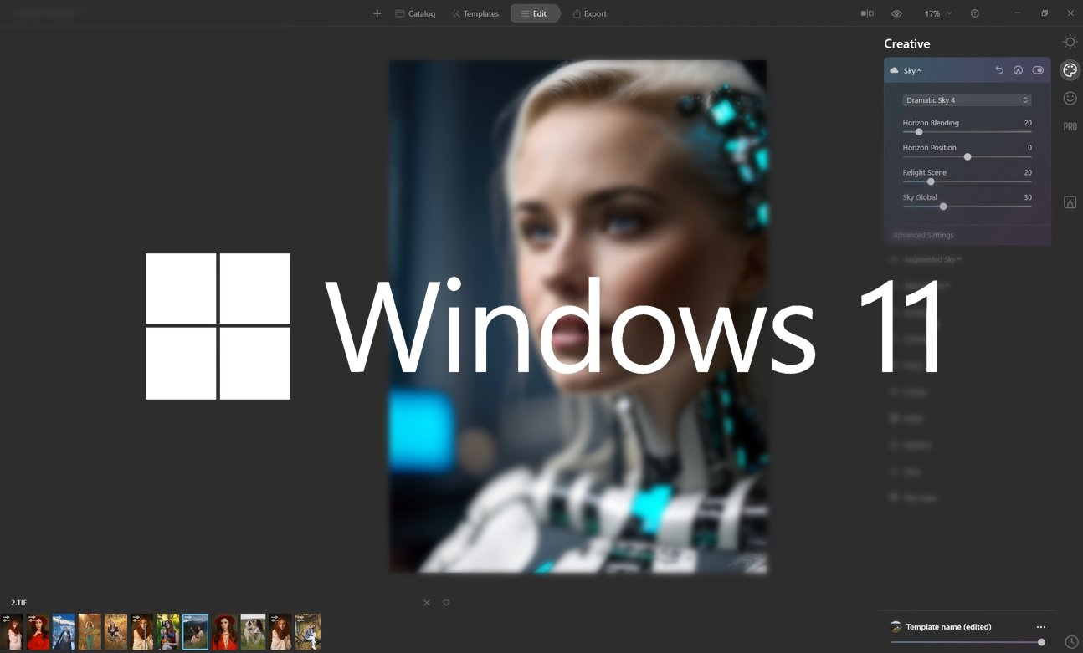Open the Export menu
This screenshot has height=653, width=1083.
tap(590, 13)
